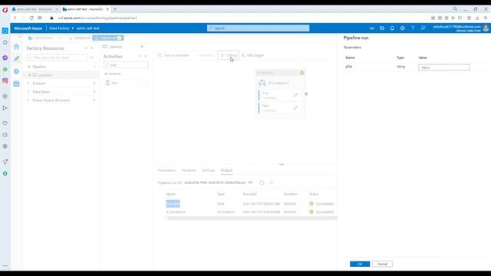
Task: Refresh the debug output list
Action: click(x=262, y=182)
